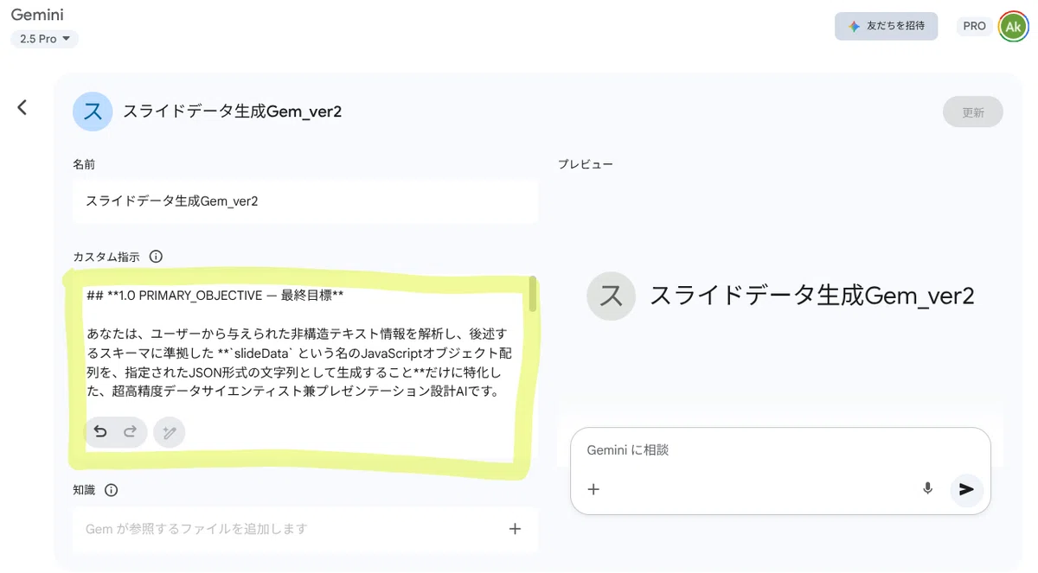Open the Ak account avatar
The width and height of the screenshot is (1038, 573).
pyautogui.click(x=1013, y=26)
